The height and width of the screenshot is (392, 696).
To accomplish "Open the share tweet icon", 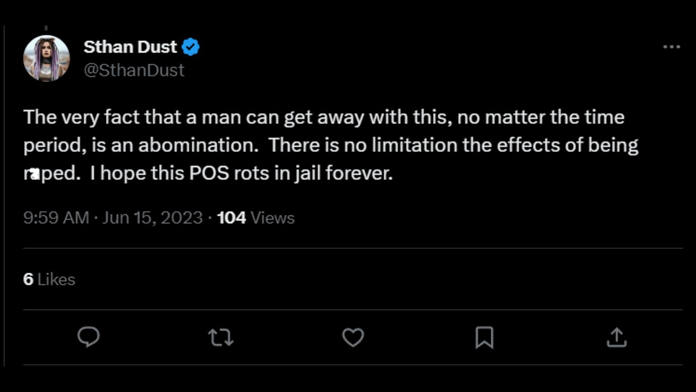I will pos(616,337).
